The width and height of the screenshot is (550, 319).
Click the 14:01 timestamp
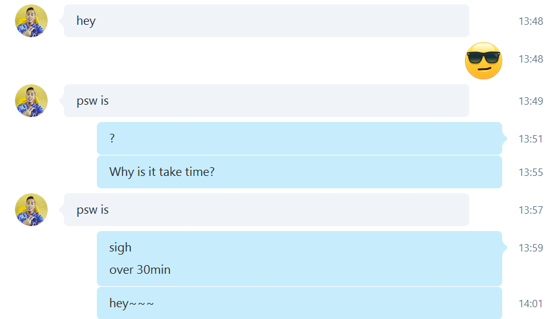(x=531, y=304)
